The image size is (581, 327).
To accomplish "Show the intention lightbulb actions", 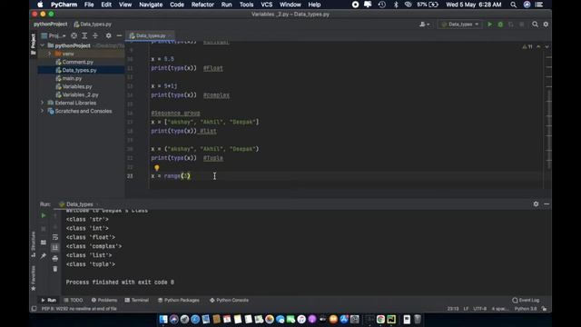I will (x=157, y=168).
